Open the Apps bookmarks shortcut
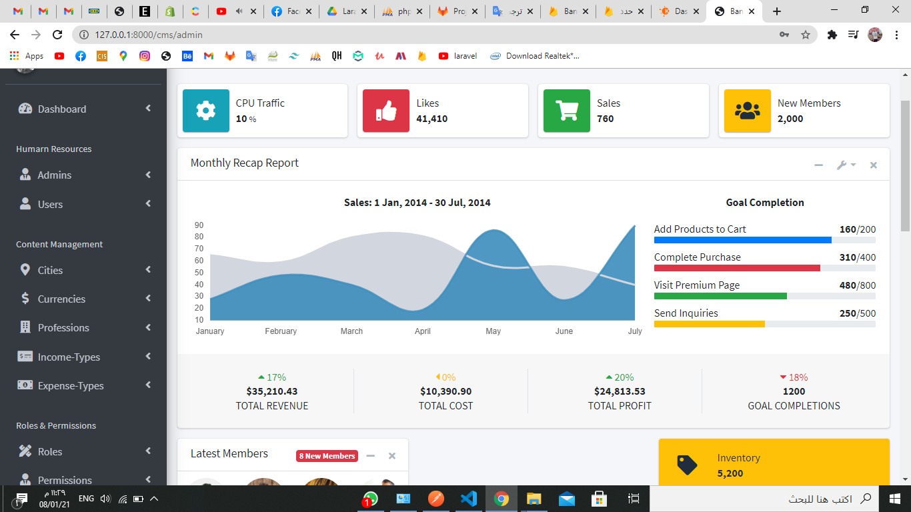 pyautogui.click(x=27, y=56)
